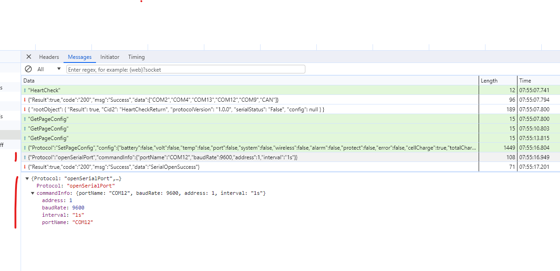Collapse the commandInfo object node

(x=33, y=193)
